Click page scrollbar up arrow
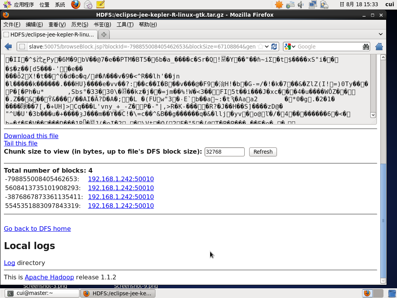Viewport: 397px width, 298px height. (x=383, y=57)
